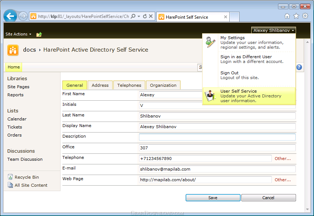Image resolution: width=314 pixels, height=216 pixels.
Task: Click the refresh icon in the address bar
Action: click(145, 16)
